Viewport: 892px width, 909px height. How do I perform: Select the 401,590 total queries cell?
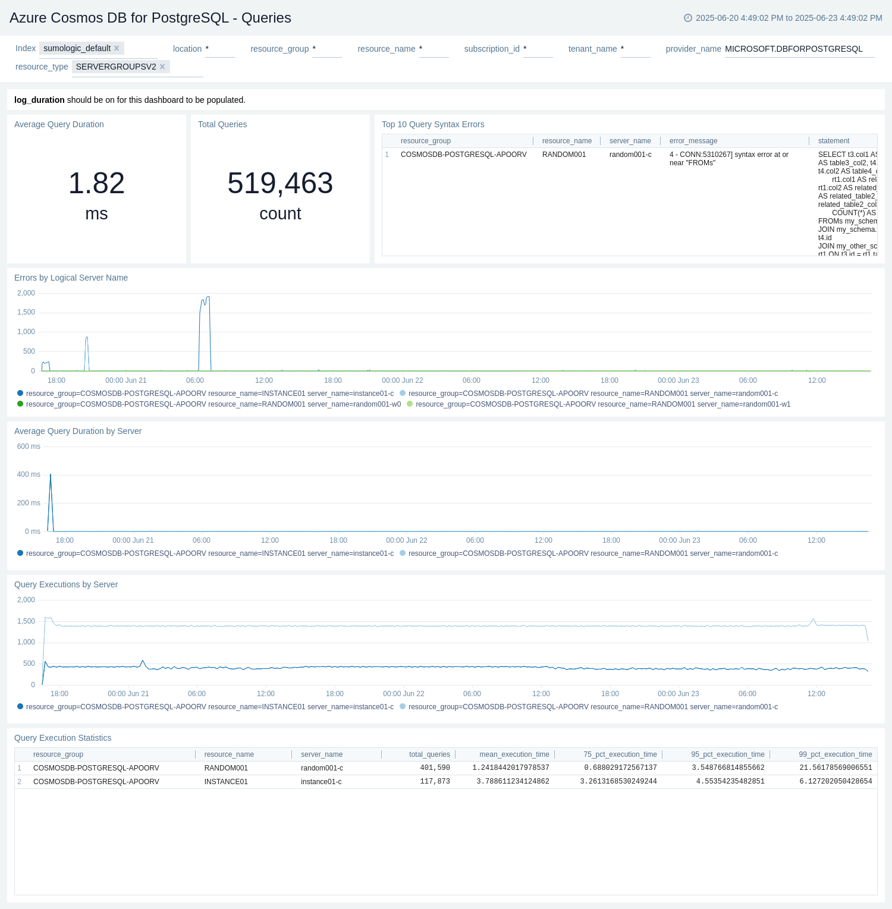[435, 768]
